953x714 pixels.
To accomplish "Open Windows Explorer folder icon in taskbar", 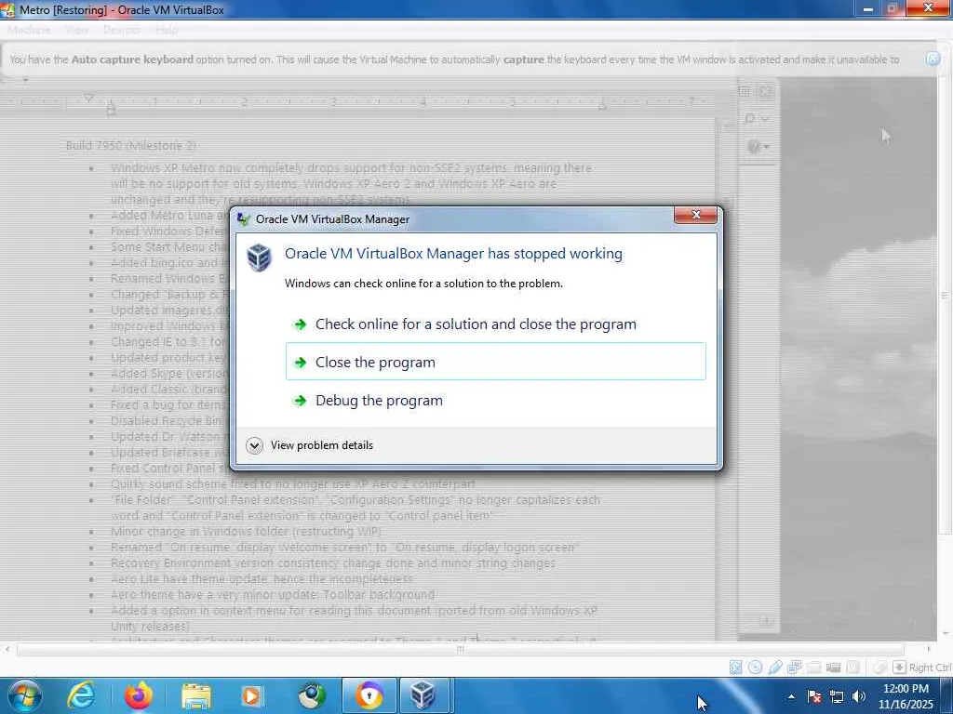I will [x=195, y=695].
